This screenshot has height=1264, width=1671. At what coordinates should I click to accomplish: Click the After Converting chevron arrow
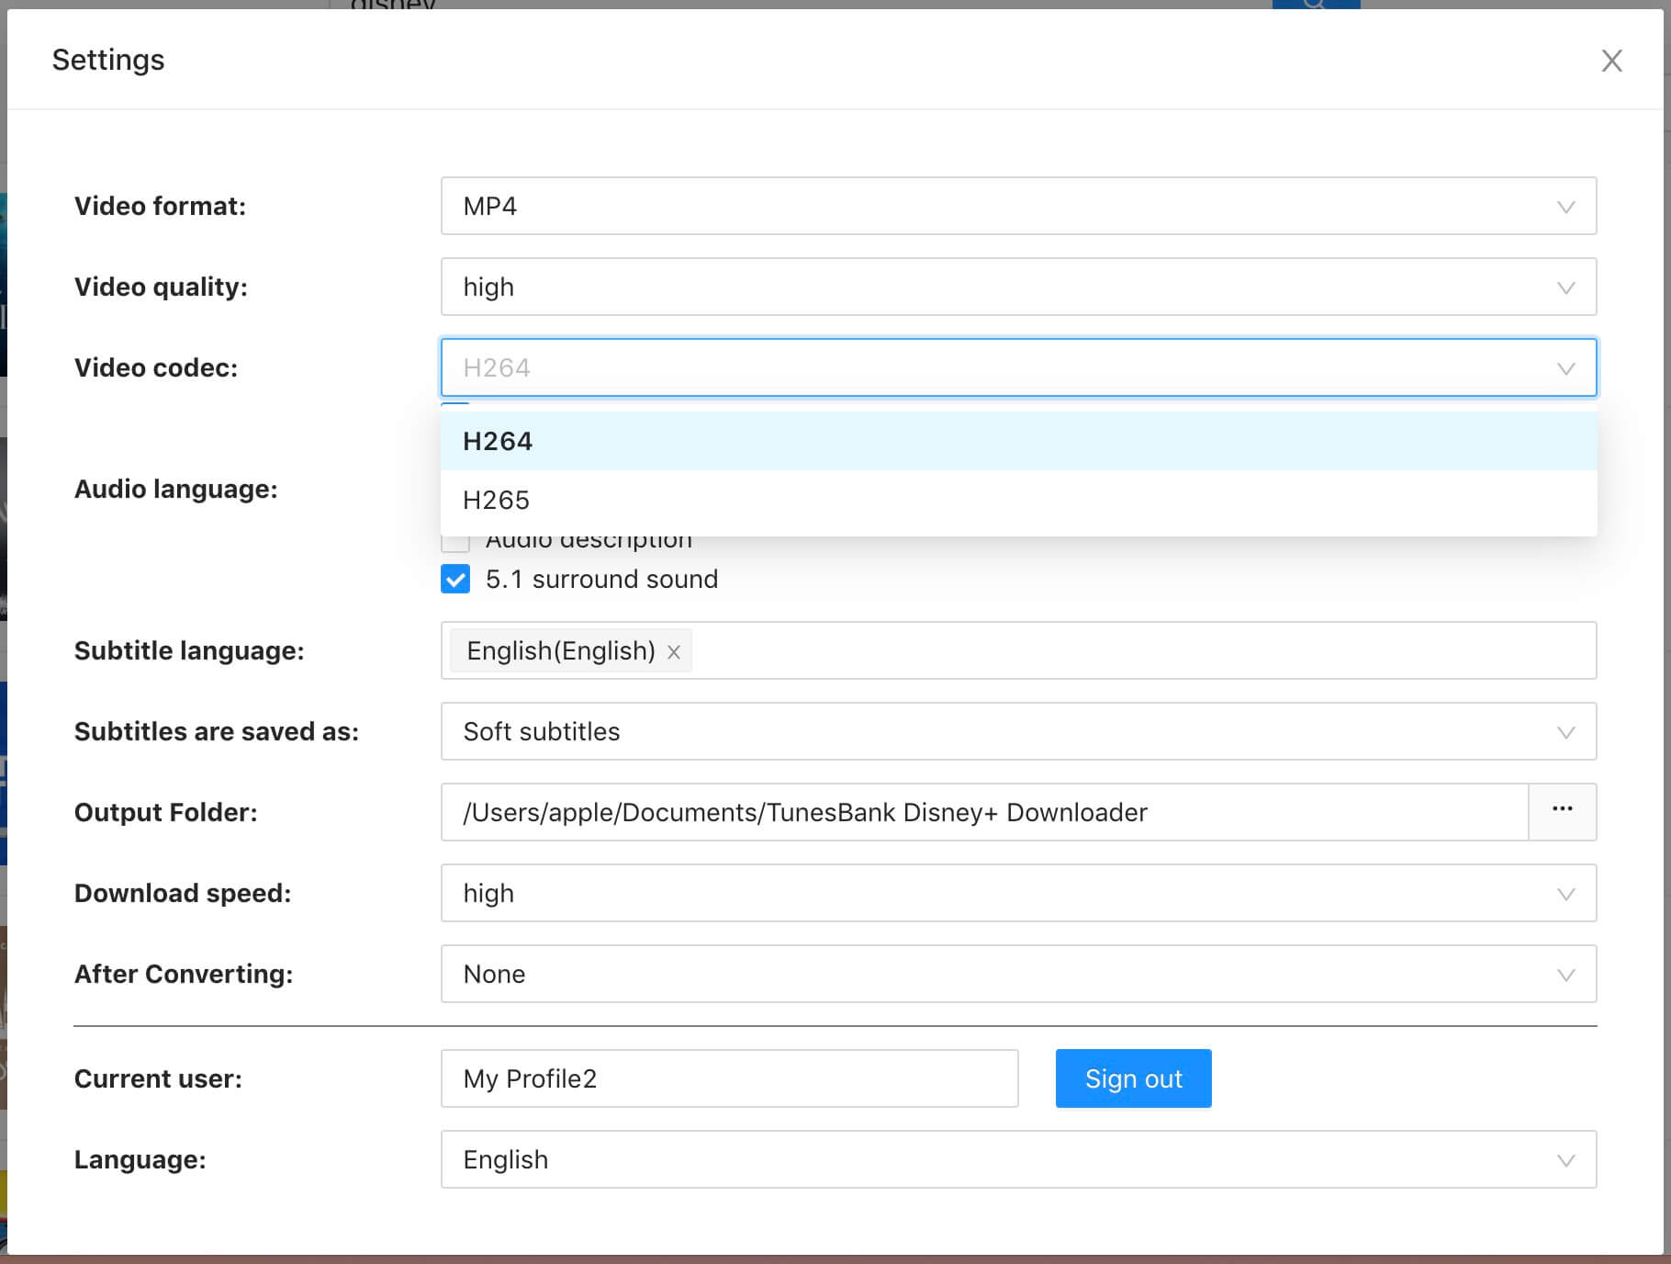pyautogui.click(x=1565, y=975)
